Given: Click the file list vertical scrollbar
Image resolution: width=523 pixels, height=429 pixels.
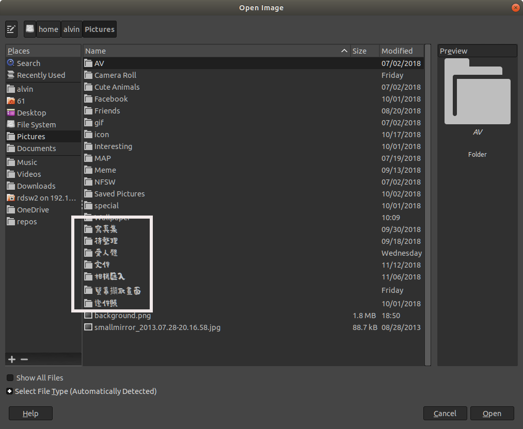Looking at the screenshot, I should click(427, 206).
